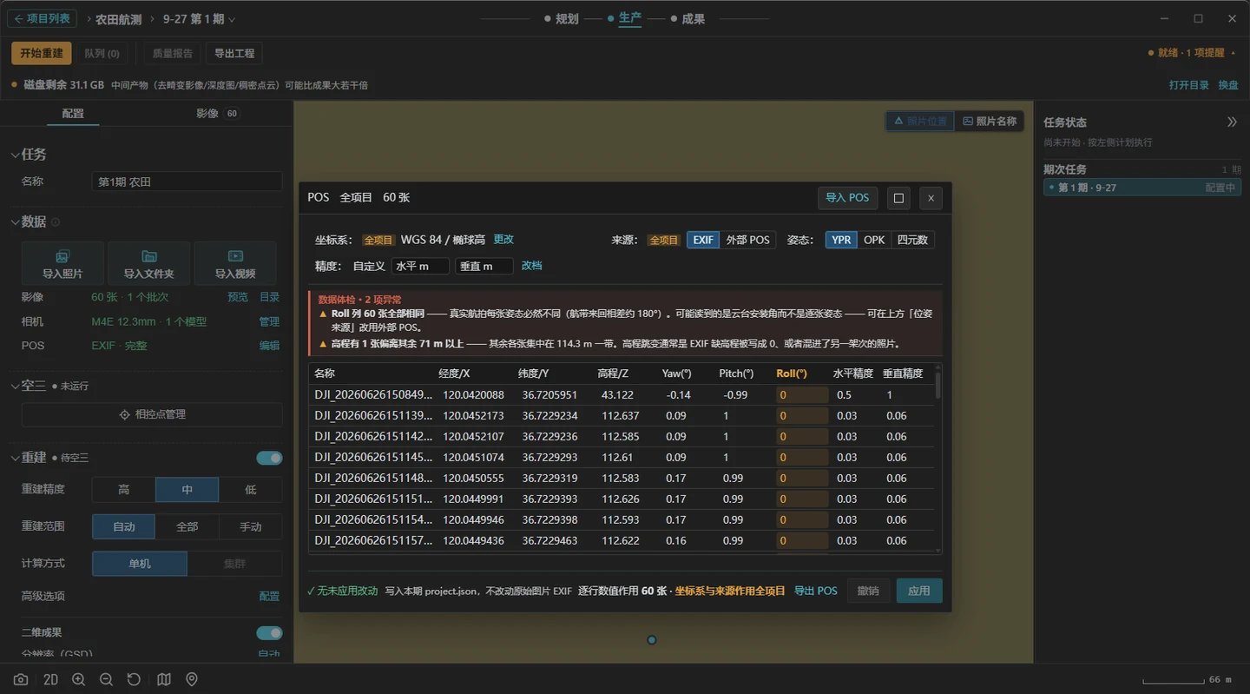Click the 导入 POS button
The image size is (1250, 694).
847,198
